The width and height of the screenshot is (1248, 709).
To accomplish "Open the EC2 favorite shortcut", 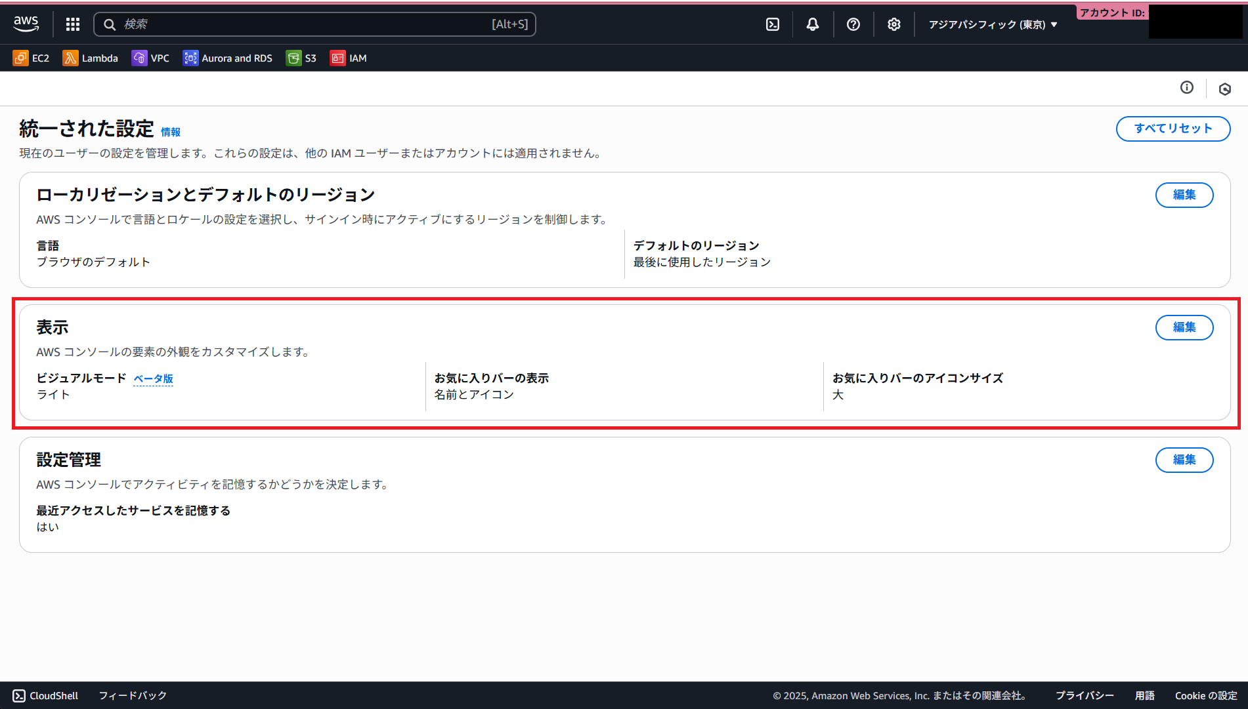I will pyautogui.click(x=31, y=58).
